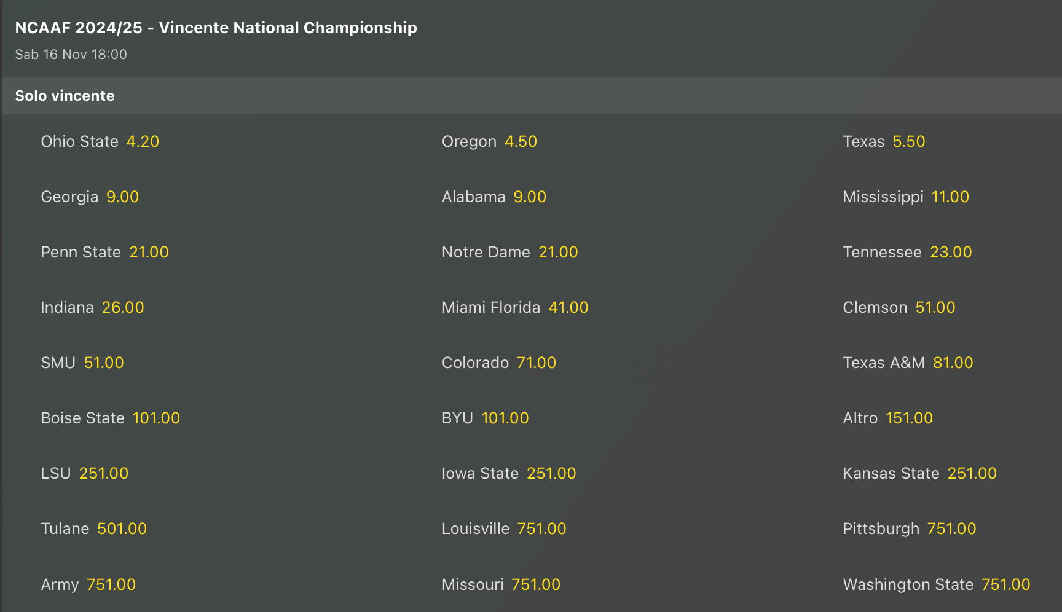Collapse the Solo vincente market header
Viewport: 1062px width, 612px height.
pyautogui.click(x=65, y=96)
